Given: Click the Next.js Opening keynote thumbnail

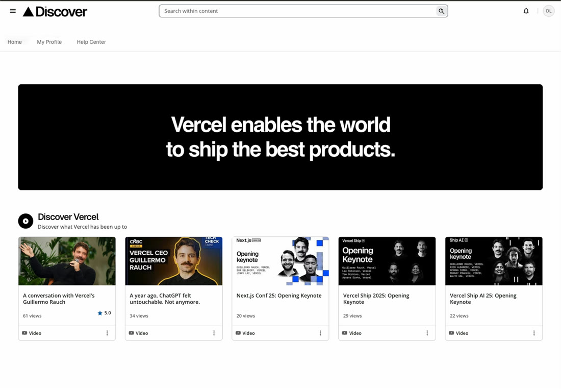Looking at the screenshot, I should pyautogui.click(x=280, y=261).
